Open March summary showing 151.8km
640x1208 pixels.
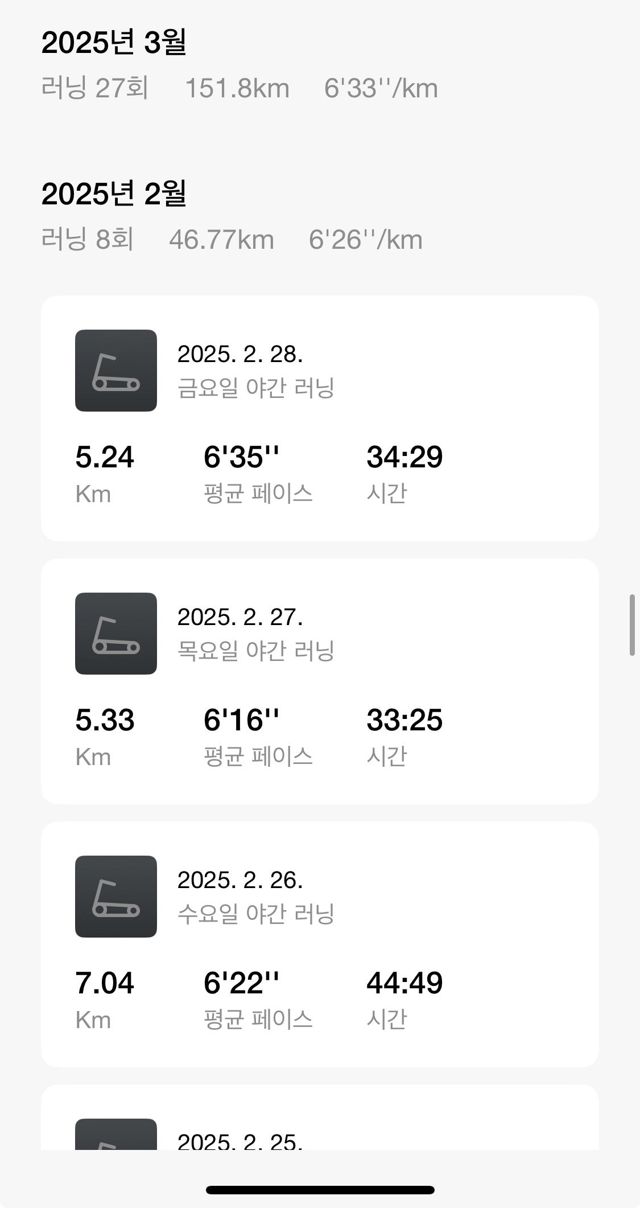click(237, 89)
